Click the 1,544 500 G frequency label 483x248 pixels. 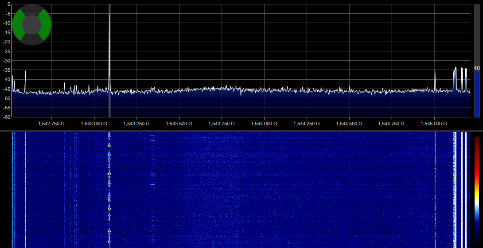pos(349,124)
